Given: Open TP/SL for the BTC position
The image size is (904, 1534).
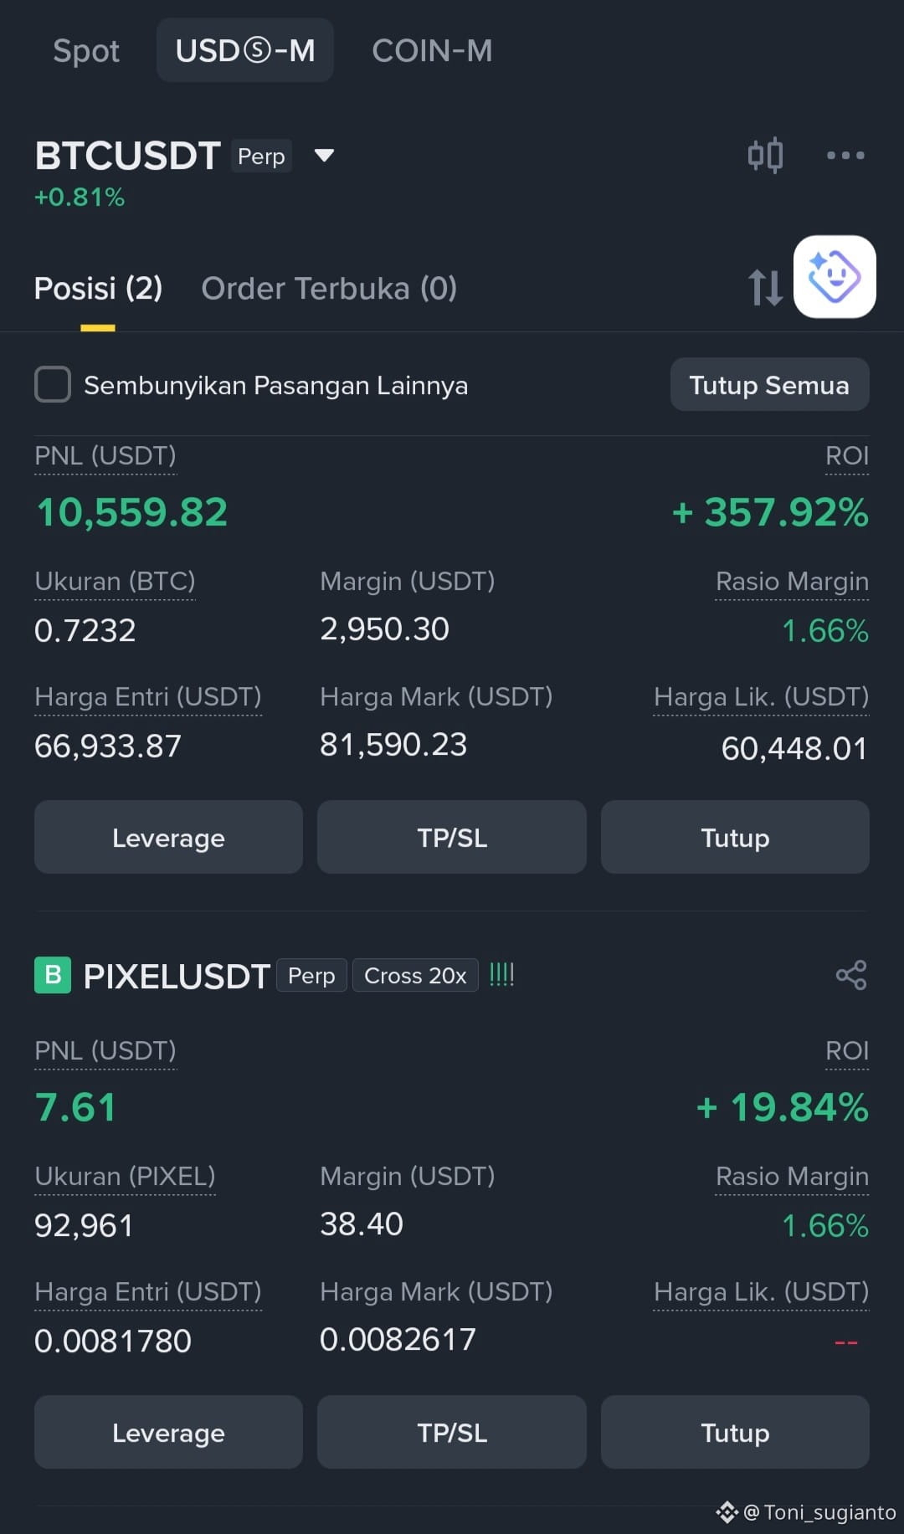Looking at the screenshot, I should 452,837.
